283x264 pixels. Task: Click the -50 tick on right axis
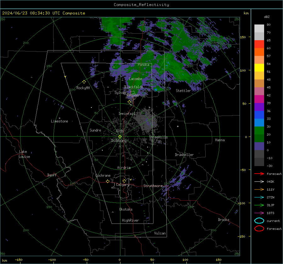243,170
